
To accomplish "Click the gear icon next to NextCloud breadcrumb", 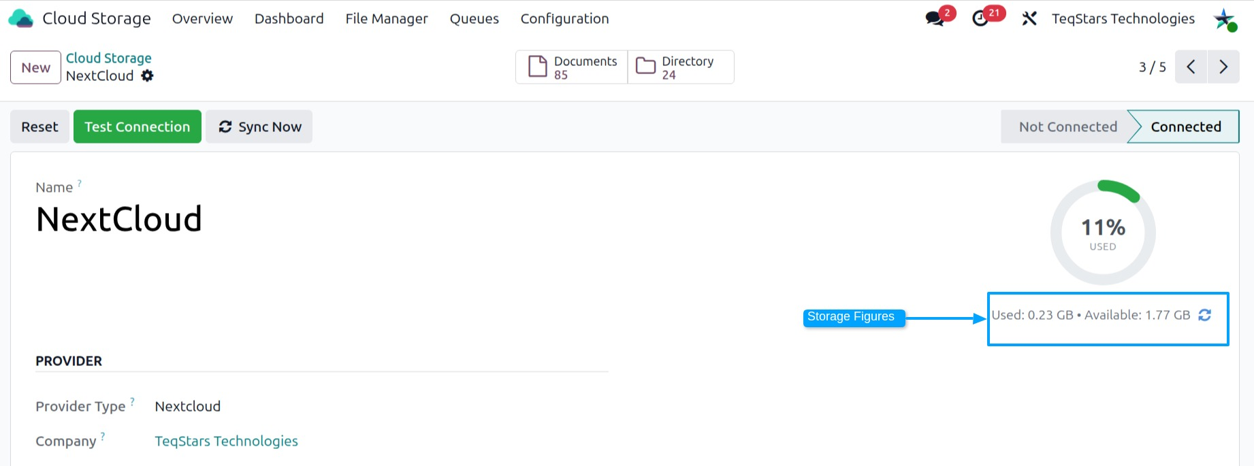I will 147,76.
